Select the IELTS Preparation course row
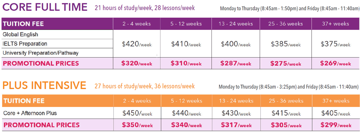 point(25,44)
